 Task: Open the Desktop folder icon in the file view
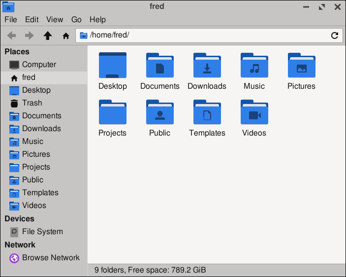(113, 65)
